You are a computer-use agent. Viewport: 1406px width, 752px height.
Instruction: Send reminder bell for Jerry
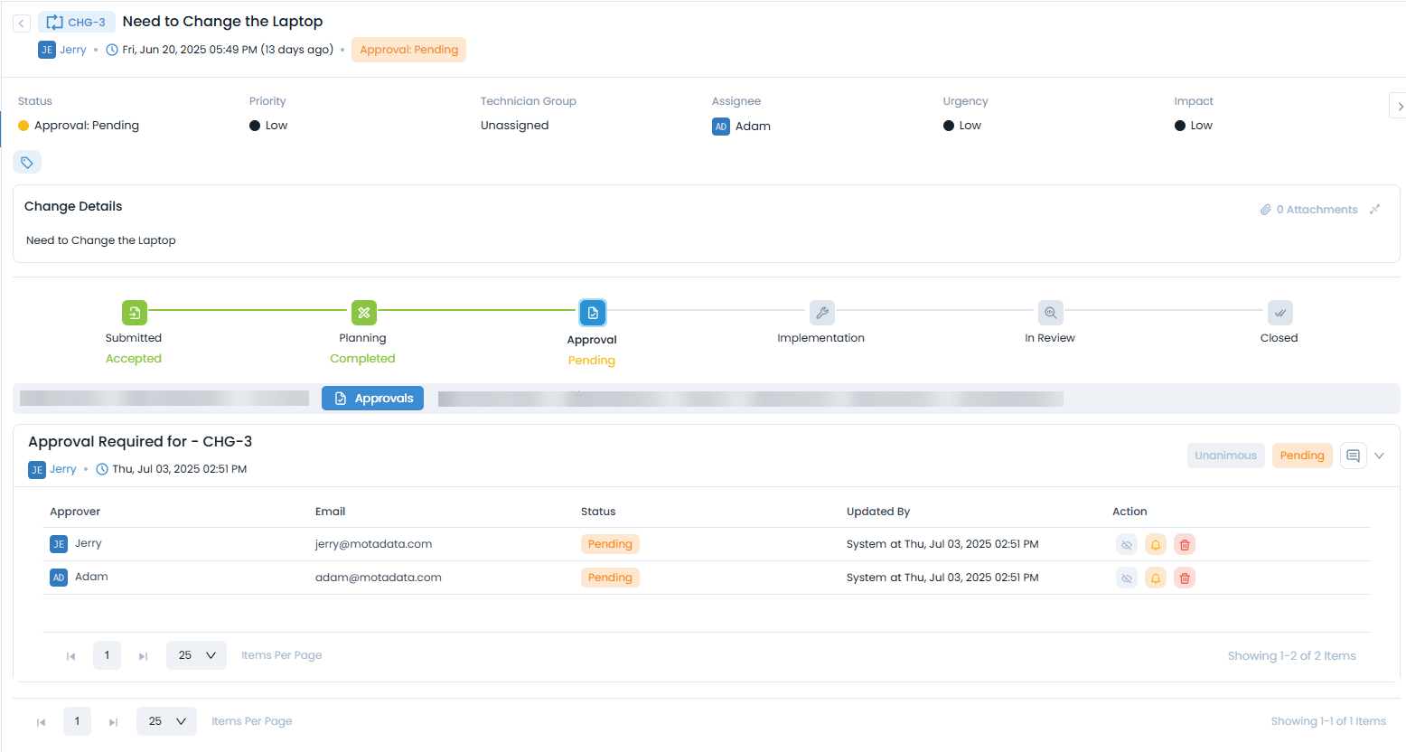[x=1155, y=545]
